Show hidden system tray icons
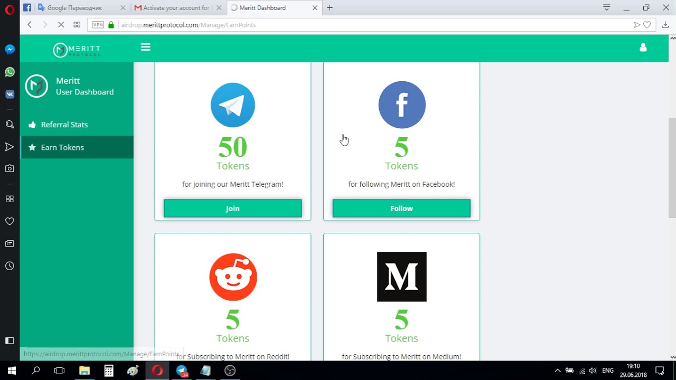676x380 pixels. click(x=557, y=370)
